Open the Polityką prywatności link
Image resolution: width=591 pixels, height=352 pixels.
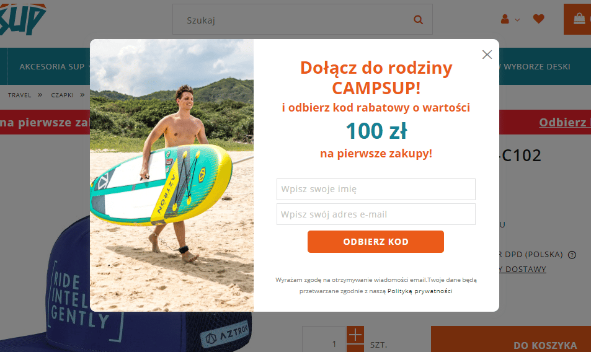pos(420,291)
